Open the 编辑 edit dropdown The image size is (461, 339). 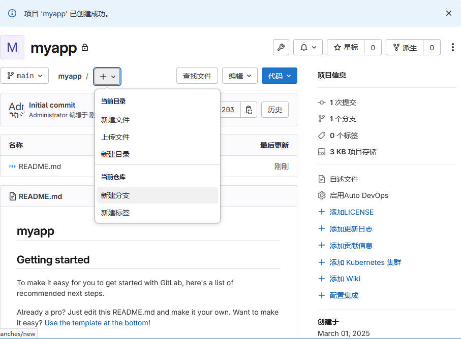239,76
